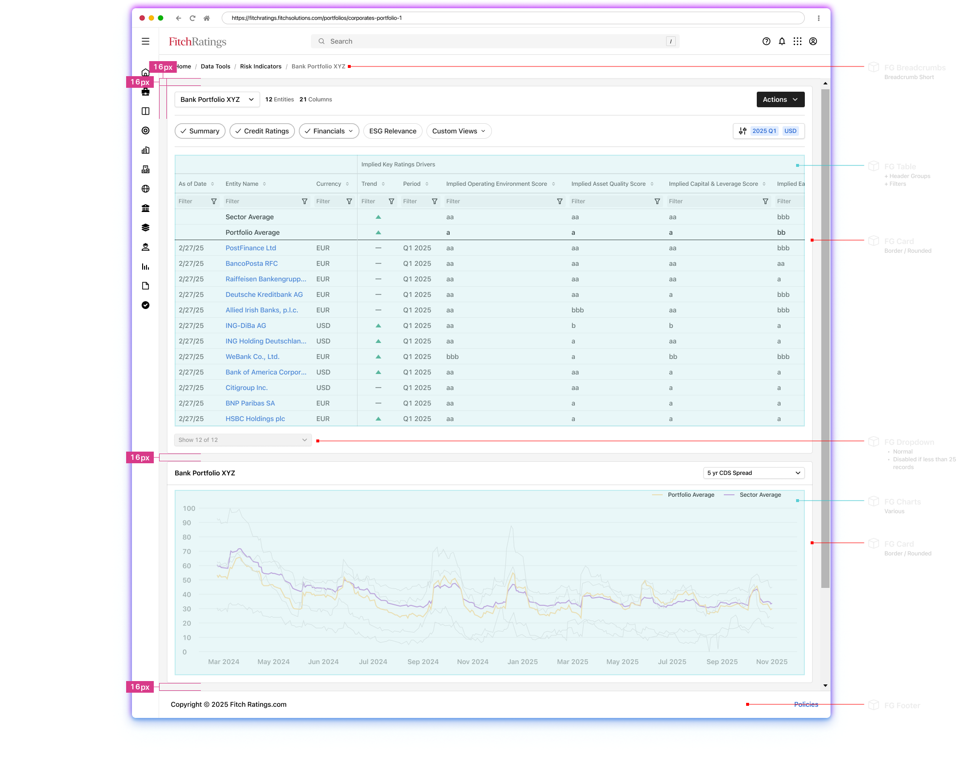The image size is (962, 764).
Task: Open the PostFinance Ltd entity link
Action: [x=250, y=248]
